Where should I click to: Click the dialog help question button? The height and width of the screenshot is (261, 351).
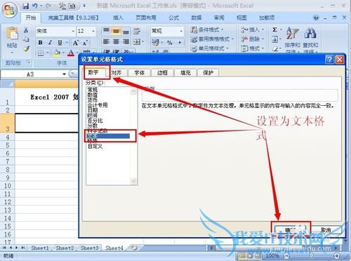pyautogui.click(x=329, y=60)
